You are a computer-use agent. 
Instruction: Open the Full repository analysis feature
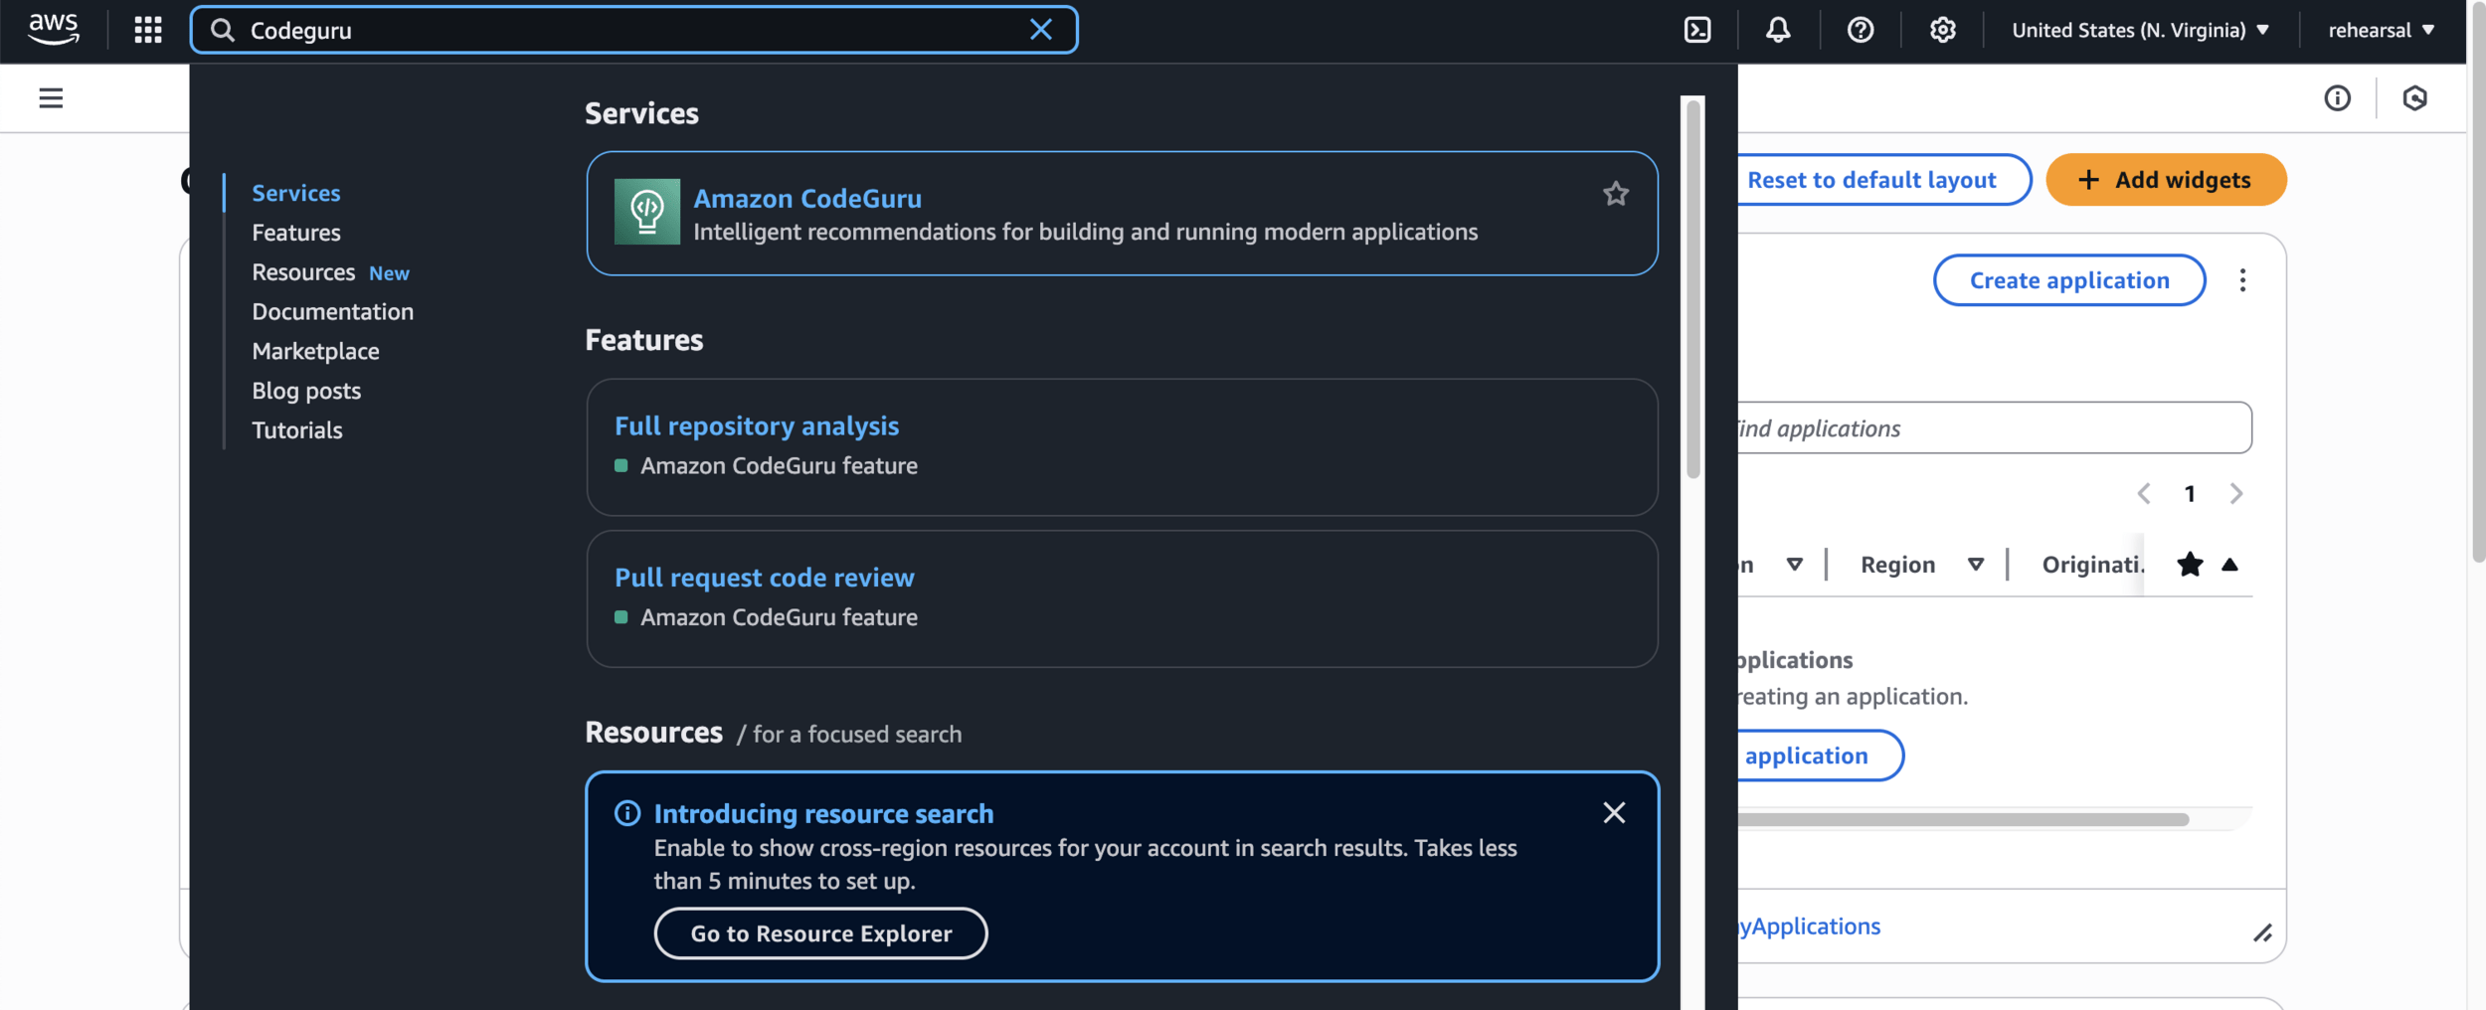[756, 425]
